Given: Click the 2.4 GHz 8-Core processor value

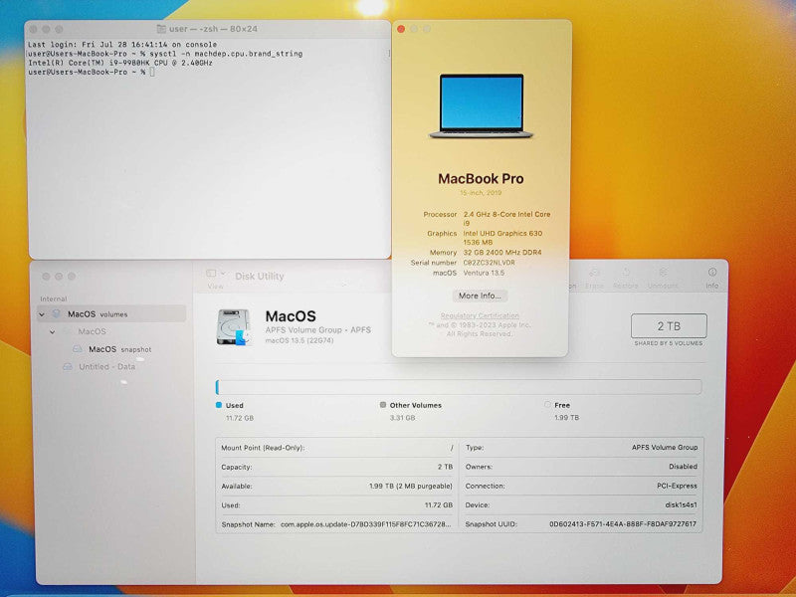Looking at the screenshot, I should coord(506,218).
